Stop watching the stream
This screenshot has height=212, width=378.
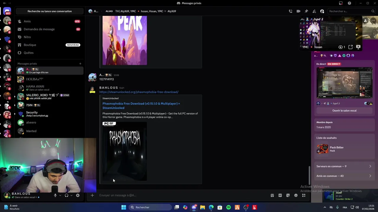pyautogui.click(x=358, y=47)
